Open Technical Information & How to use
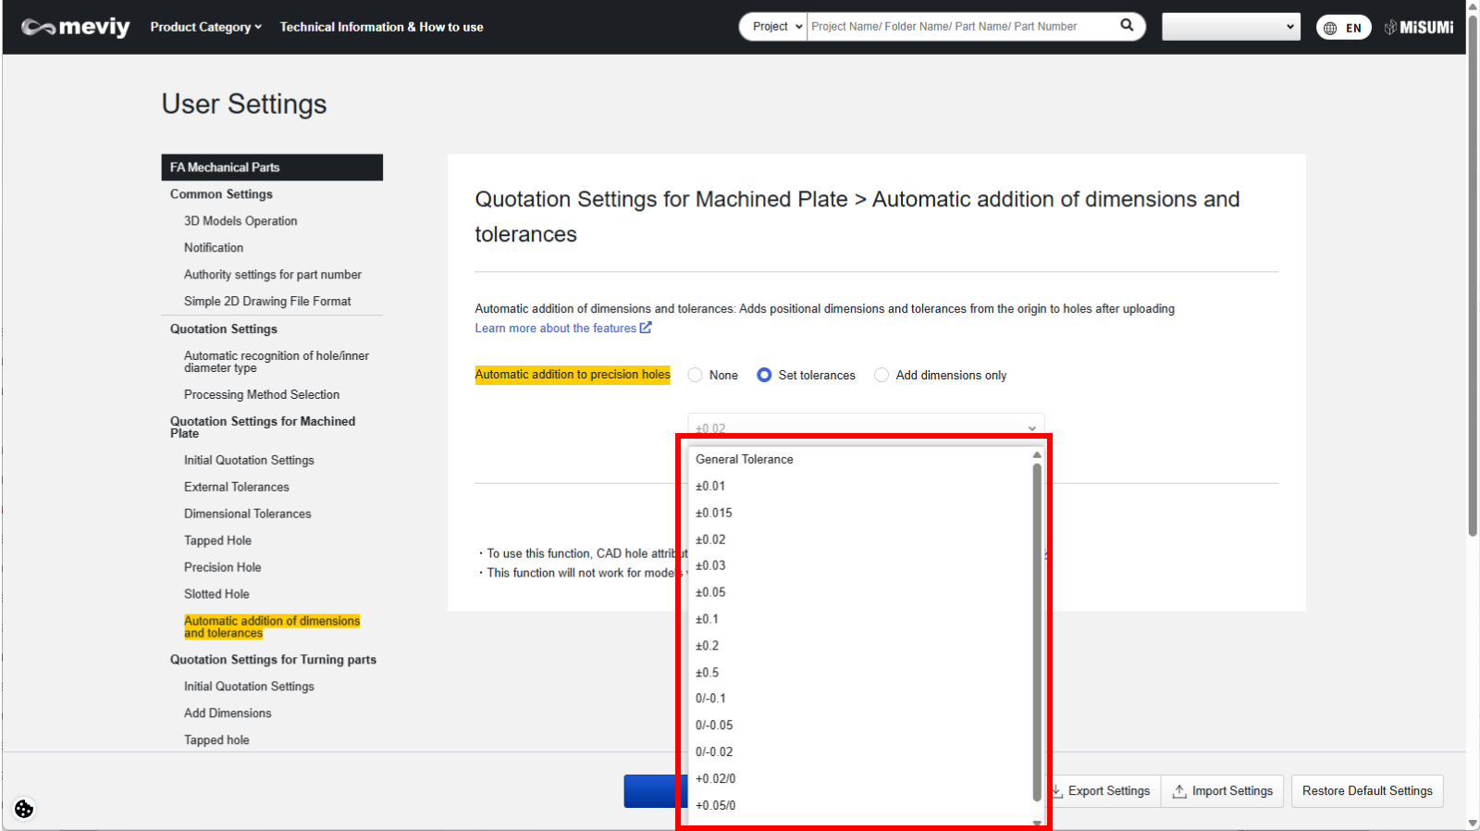 pyautogui.click(x=381, y=27)
